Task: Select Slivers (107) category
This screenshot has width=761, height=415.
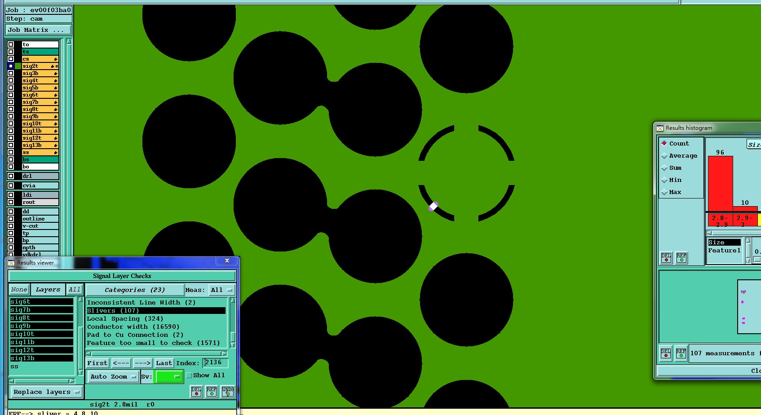Action: point(156,311)
